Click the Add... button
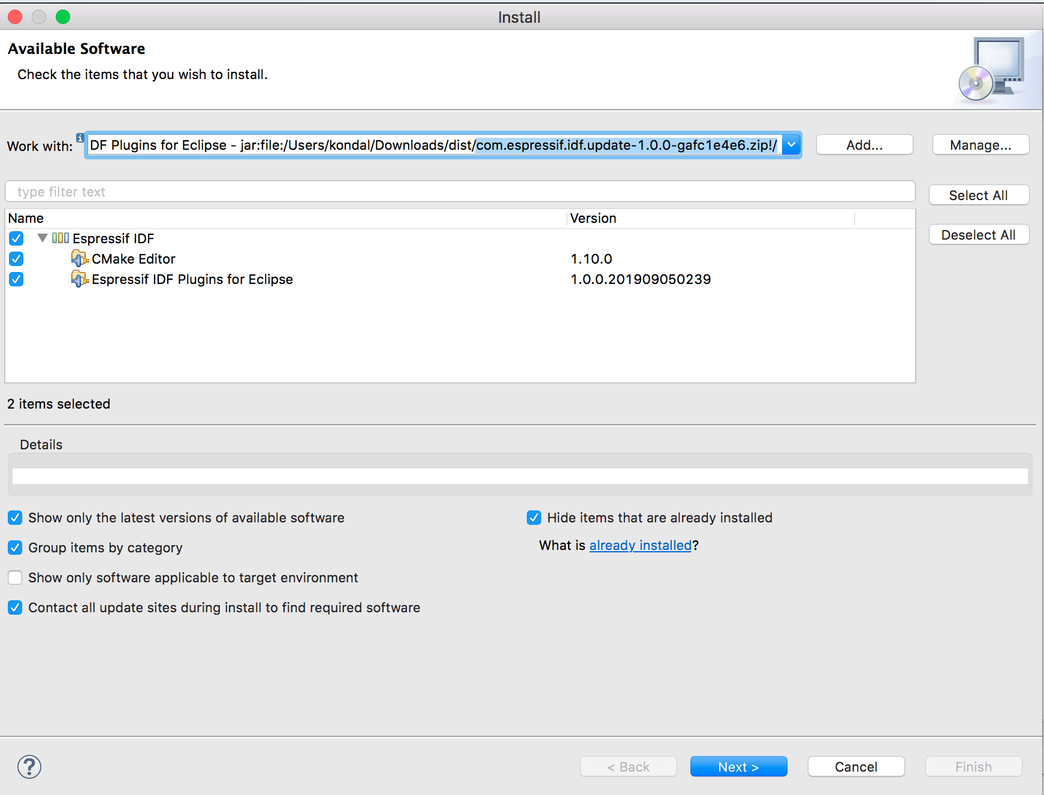 (864, 144)
